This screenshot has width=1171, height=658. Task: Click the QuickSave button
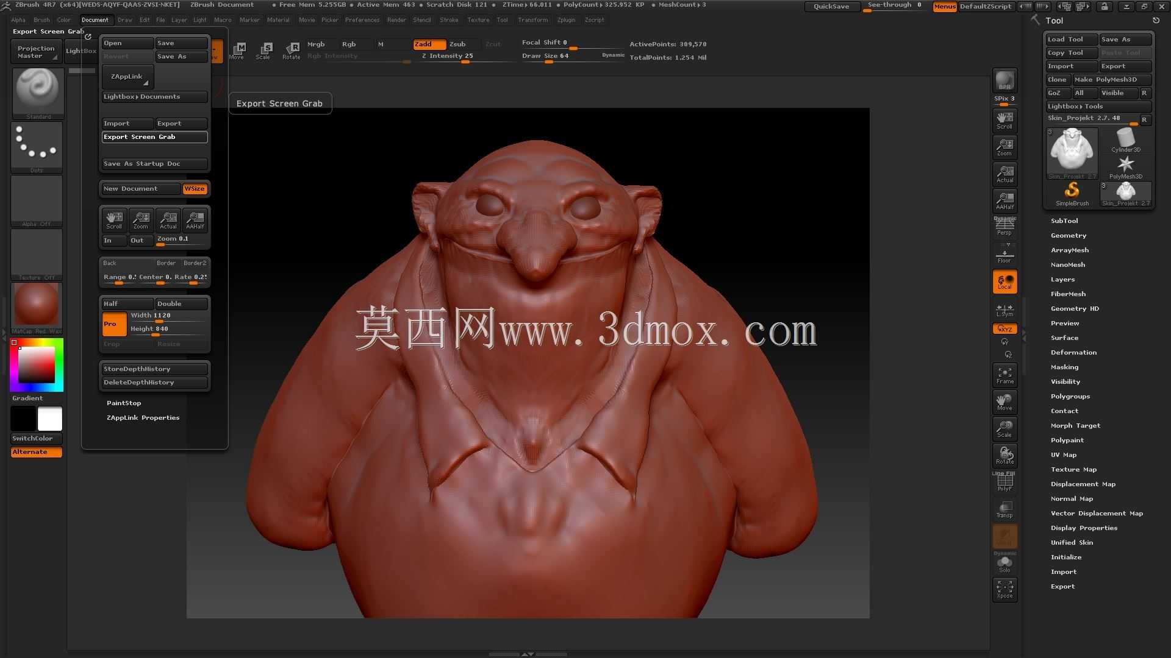831,7
